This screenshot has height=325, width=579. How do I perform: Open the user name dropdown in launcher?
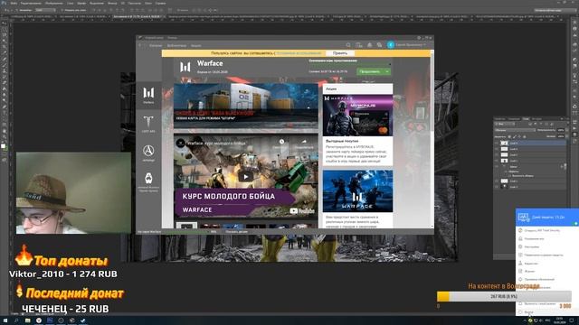pos(411,45)
